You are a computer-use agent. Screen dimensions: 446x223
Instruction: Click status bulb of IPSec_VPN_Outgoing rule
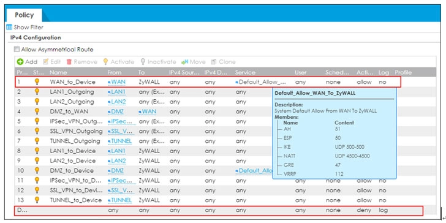pyautogui.click(x=37, y=121)
